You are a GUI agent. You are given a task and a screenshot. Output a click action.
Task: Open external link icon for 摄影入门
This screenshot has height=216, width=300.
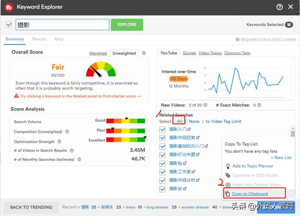[x=189, y=129]
